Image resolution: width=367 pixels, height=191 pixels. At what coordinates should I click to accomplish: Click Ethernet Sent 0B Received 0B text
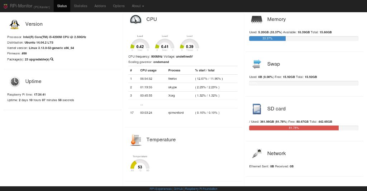point(271,166)
